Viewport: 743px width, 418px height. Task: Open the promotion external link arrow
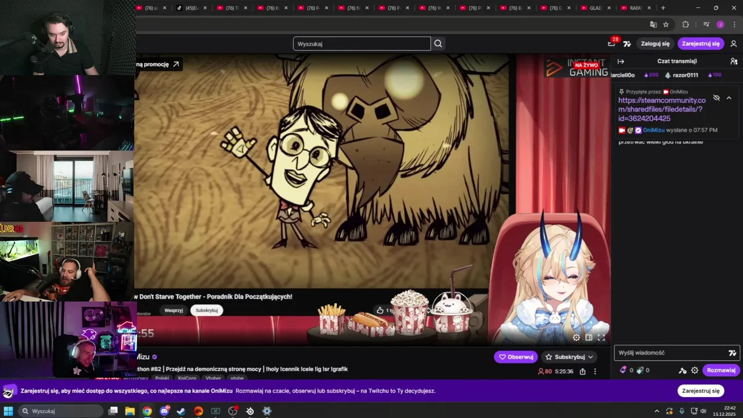pos(176,64)
